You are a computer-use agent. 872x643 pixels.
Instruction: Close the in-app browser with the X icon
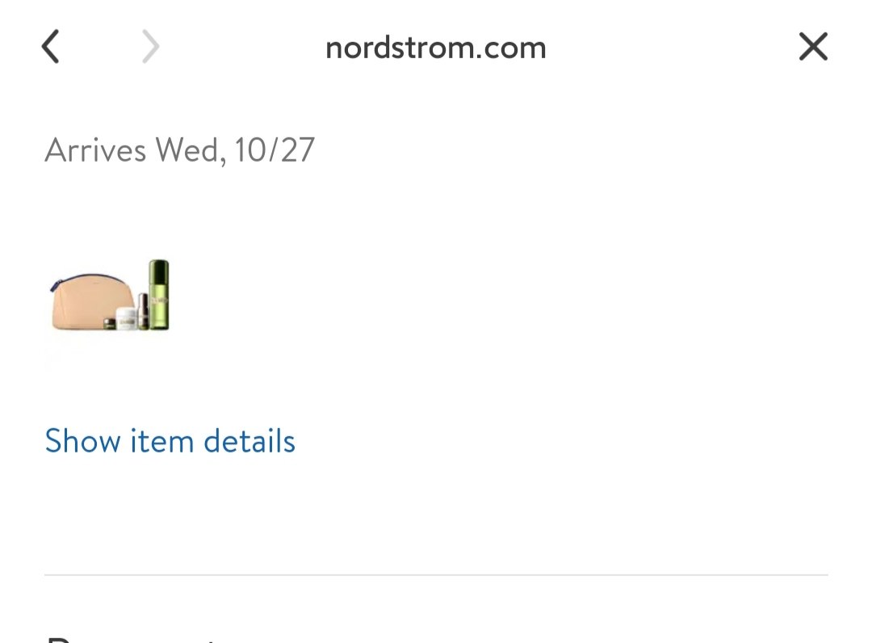813,47
